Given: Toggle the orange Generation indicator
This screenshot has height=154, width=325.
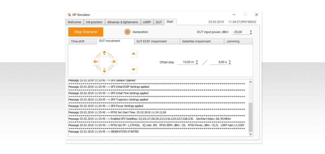Looking at the screenshot, I should pos(127,32).
